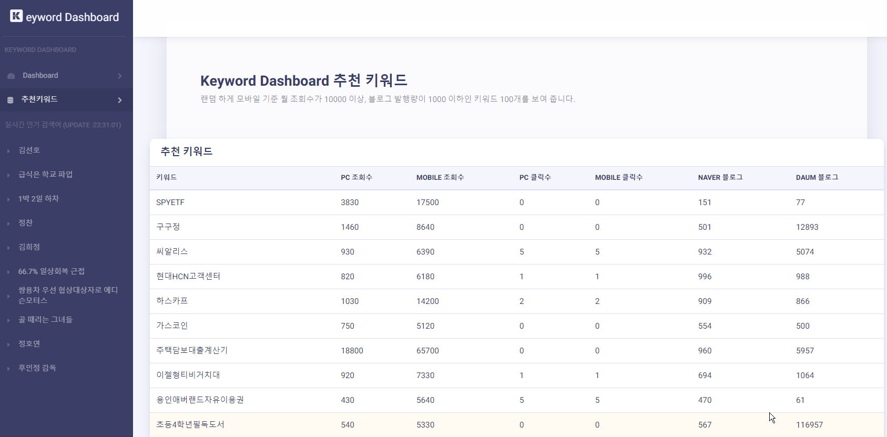The width and height of the screenshot is (887, 437).
Task: Select keyword 구구정 in table
Action: 168,227
